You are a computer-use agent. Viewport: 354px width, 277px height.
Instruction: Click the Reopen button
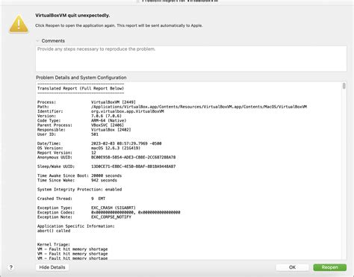(329, 267)
